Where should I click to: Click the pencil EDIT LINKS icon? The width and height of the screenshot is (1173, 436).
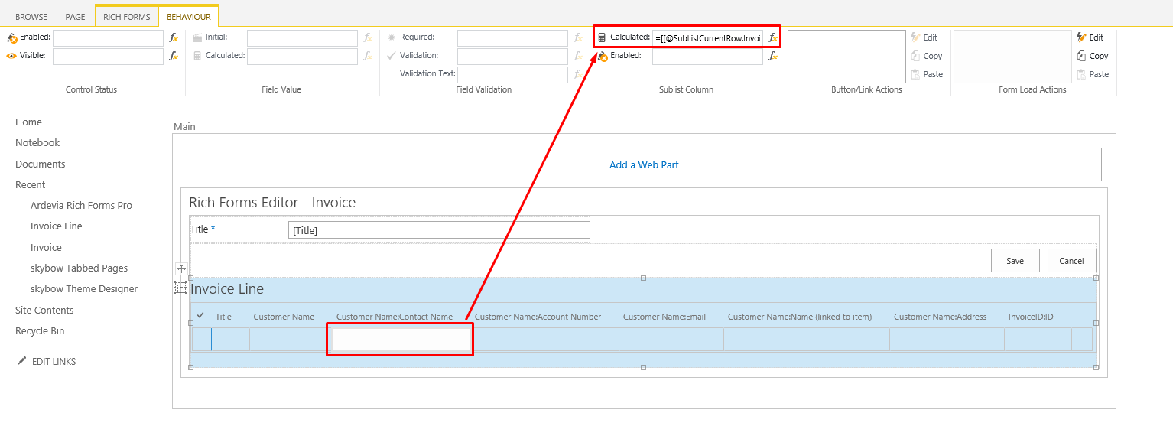(x=21, y=362)
